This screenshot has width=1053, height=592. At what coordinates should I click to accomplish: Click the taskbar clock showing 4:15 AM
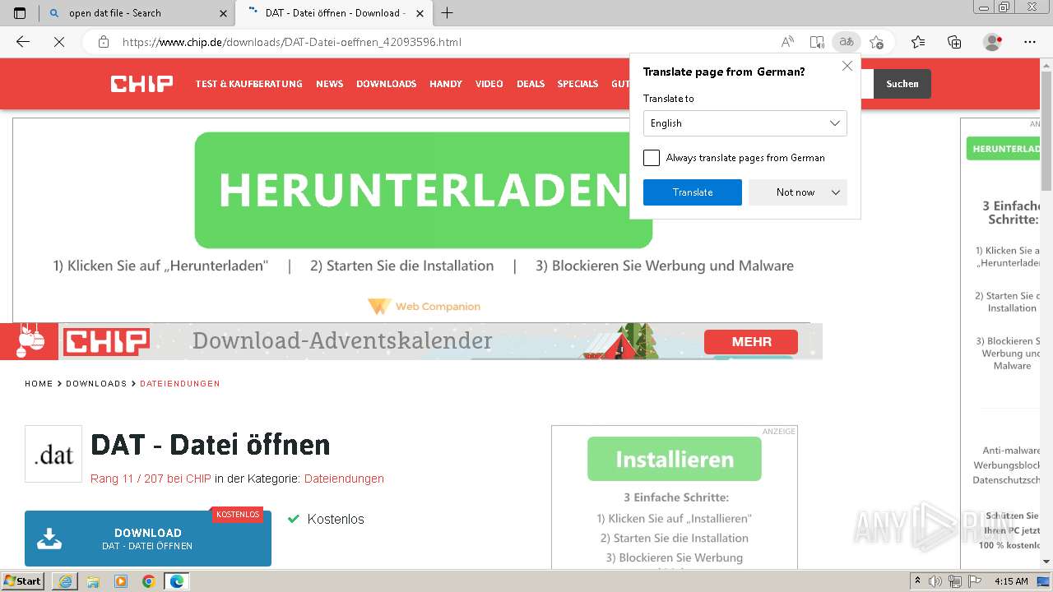click(x=1011, y=581)
